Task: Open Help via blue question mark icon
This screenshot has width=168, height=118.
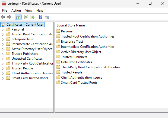Action: coord(41,17)
